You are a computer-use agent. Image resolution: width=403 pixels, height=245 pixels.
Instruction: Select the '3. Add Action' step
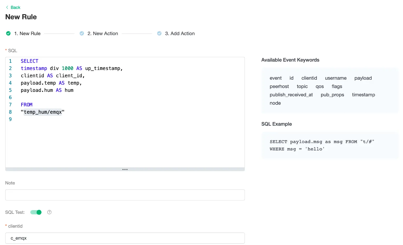point(180,34)
